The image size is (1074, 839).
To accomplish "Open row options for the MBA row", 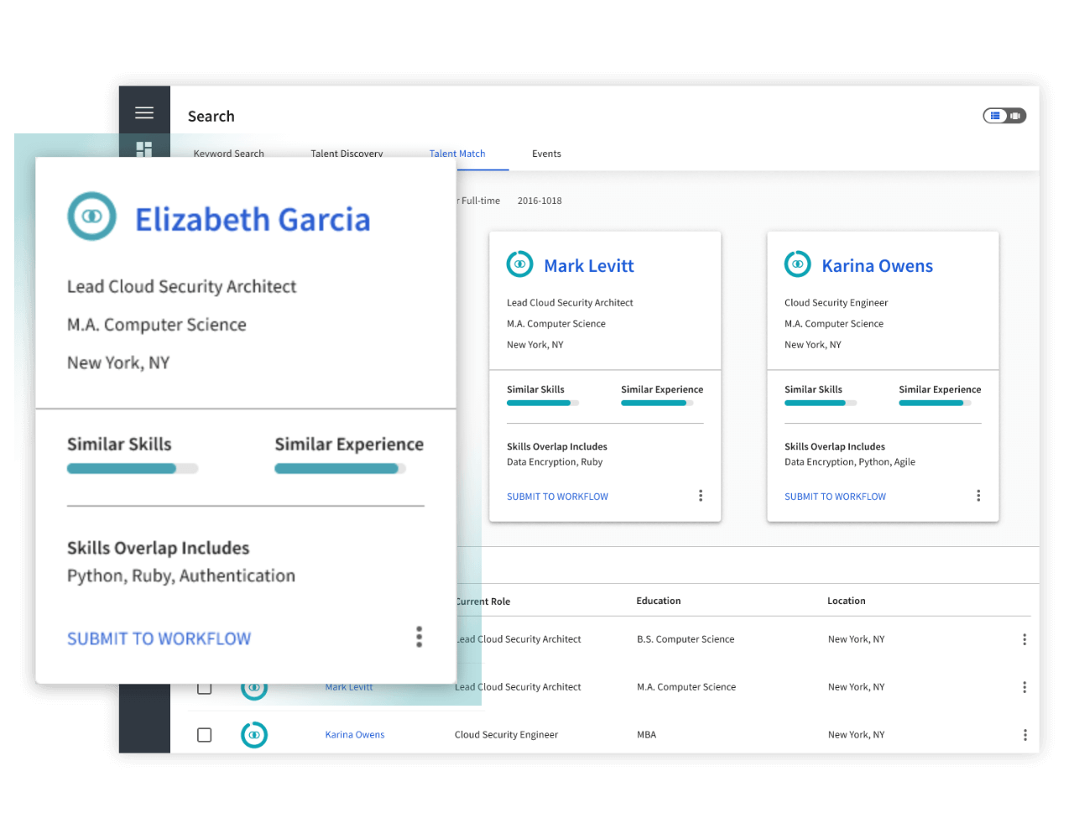I will coord(1024,735).
